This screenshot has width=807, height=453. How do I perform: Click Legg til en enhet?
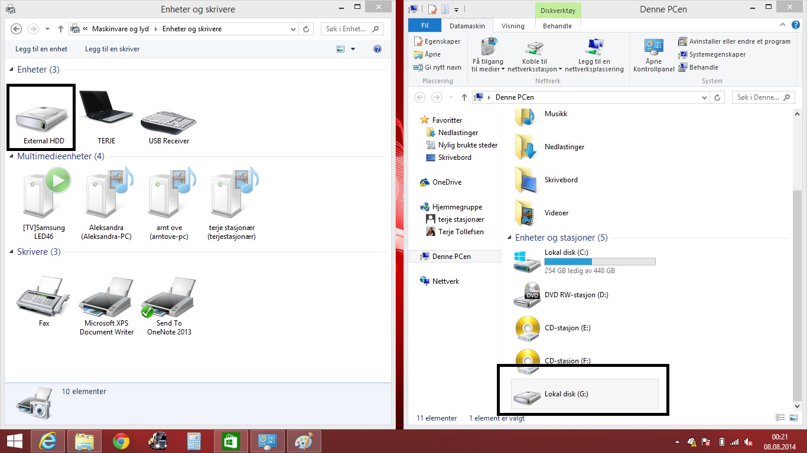point(41,49)
